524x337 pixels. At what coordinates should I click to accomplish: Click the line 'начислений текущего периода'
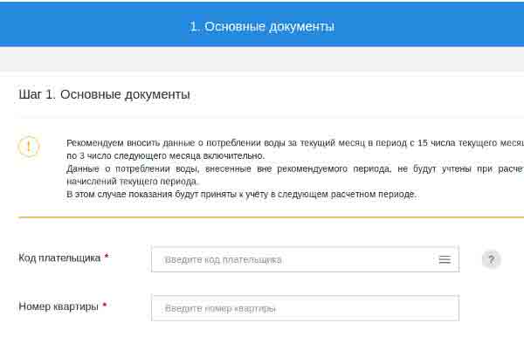tap(133, 182)
